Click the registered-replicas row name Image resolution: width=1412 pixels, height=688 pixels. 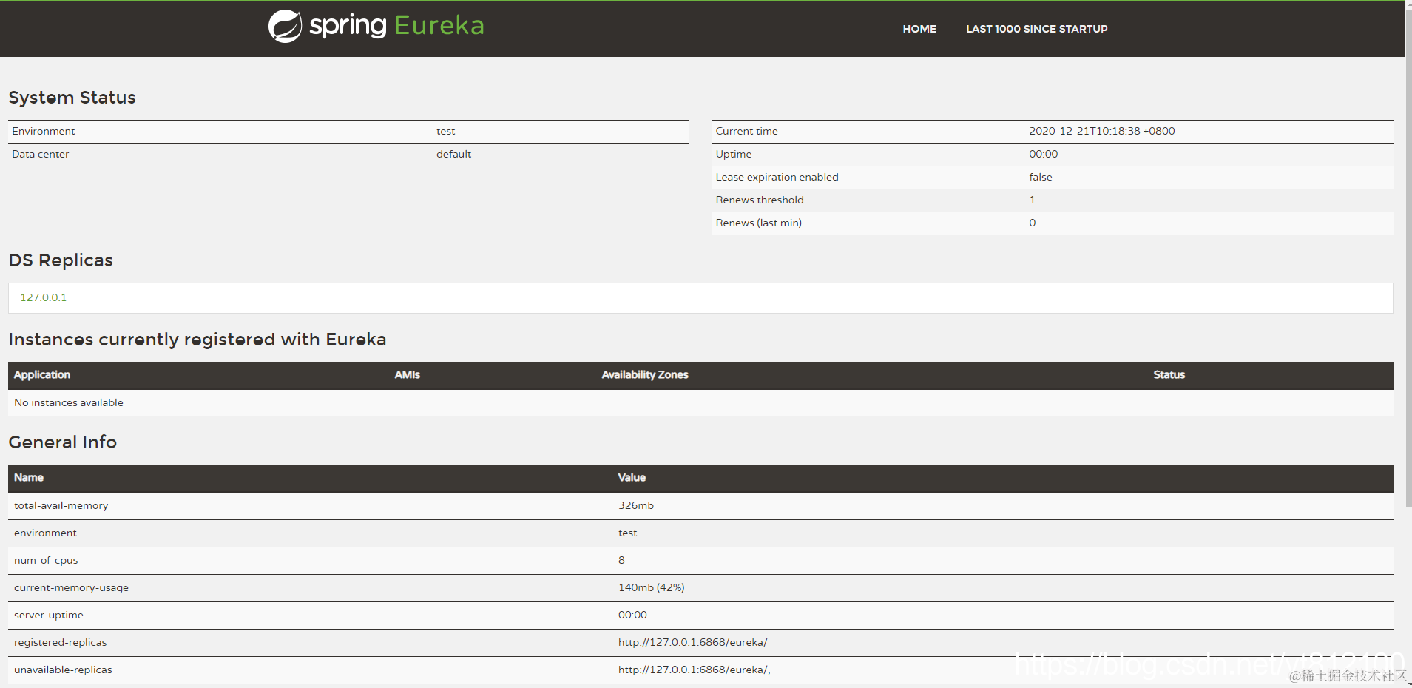point(60,642)
